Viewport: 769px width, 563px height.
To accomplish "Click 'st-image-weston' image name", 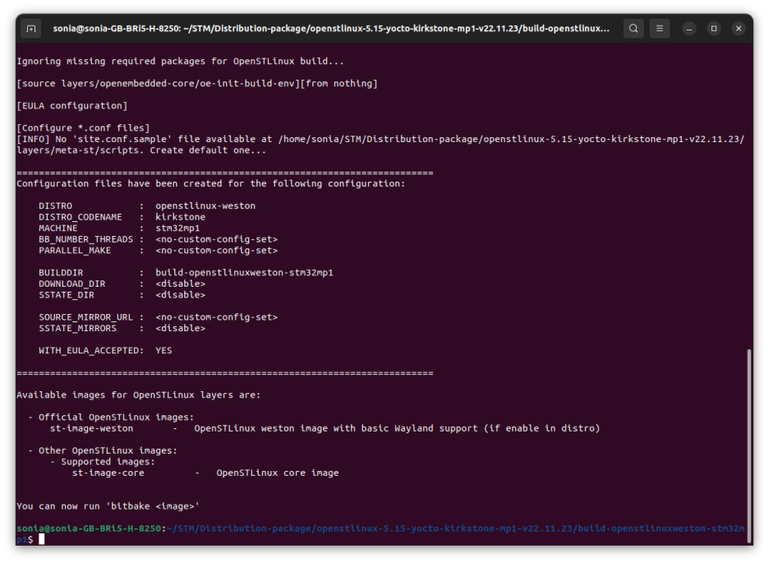I will (x=92, y=428).
